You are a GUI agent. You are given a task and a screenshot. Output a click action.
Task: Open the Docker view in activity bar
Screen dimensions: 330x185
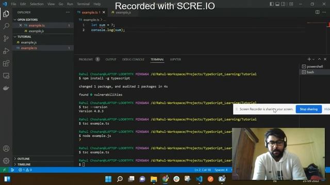(x=6, y=88)
